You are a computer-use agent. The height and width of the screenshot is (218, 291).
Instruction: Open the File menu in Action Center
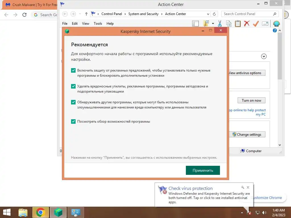pos(65,24)
